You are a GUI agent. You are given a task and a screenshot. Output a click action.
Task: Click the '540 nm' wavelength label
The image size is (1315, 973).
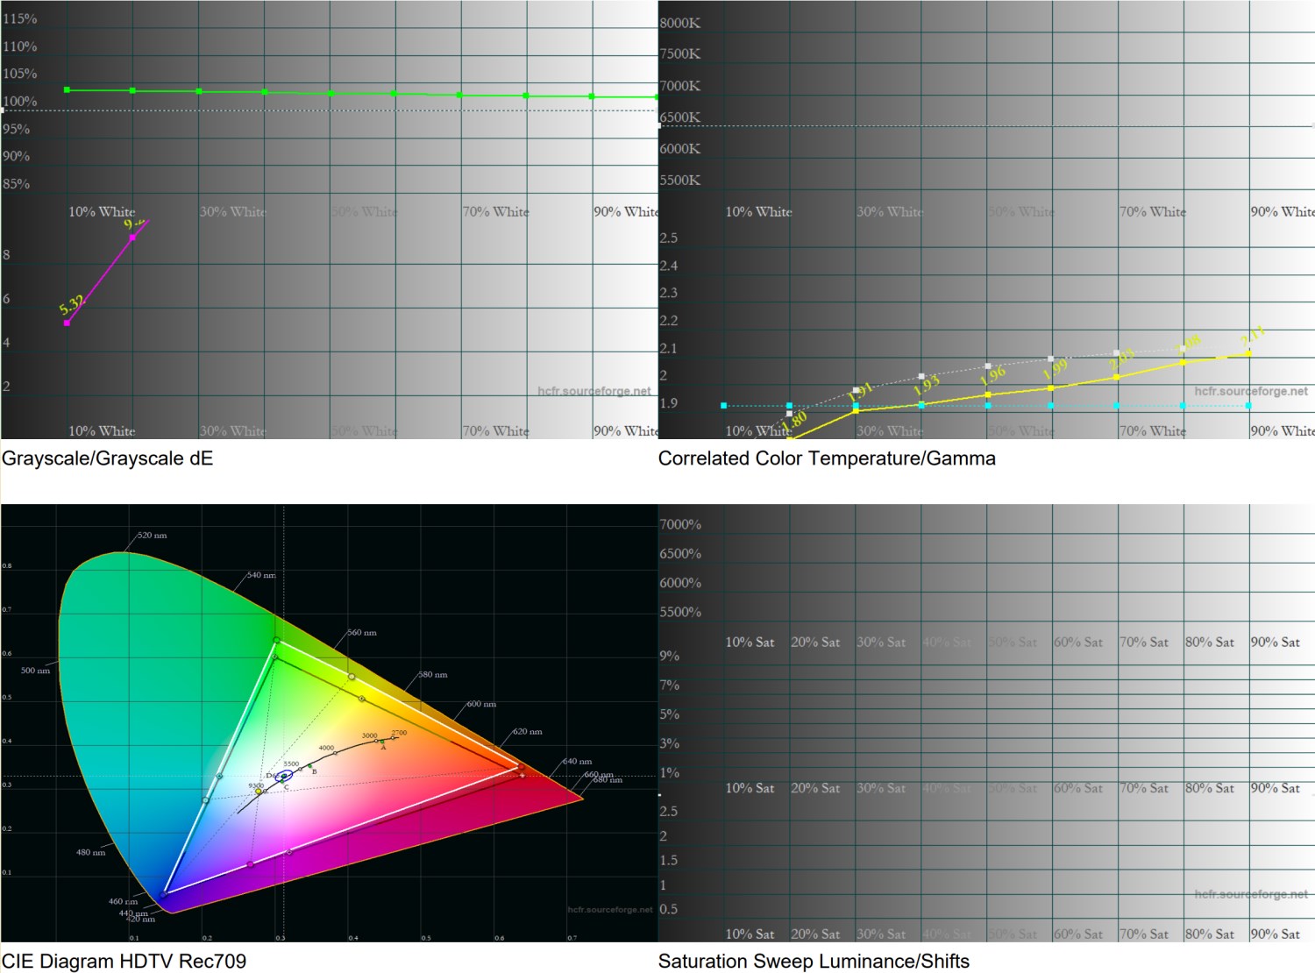(x=261, y=575)
